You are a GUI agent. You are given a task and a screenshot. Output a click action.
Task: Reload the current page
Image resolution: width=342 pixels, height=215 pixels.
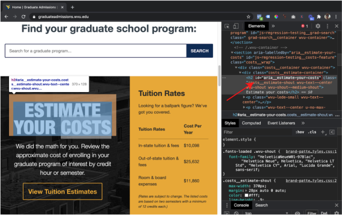[23, 17]
